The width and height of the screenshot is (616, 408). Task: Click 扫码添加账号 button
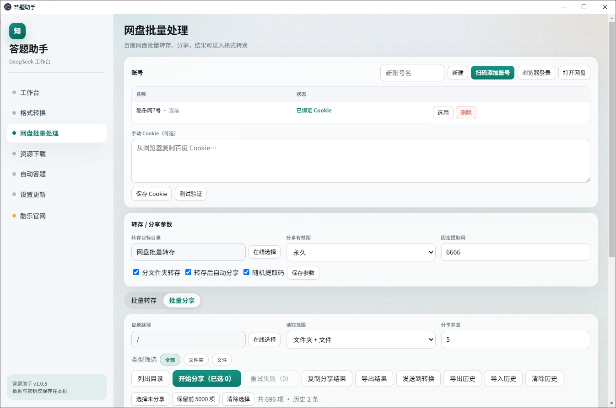pos(492,73)
